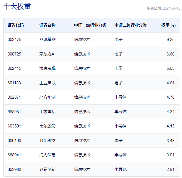Viewport: 182px width, 178px height.
Task: Click 电子 in the 工业富联 row
Action: [x=119, y=83]
